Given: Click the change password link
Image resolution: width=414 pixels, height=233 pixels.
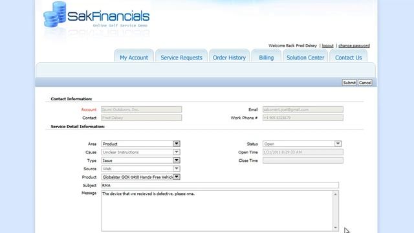Looking at the screenshot, I should pos(354,46).
